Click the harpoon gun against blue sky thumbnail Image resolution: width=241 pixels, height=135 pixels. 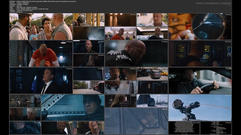click(200, 108)
